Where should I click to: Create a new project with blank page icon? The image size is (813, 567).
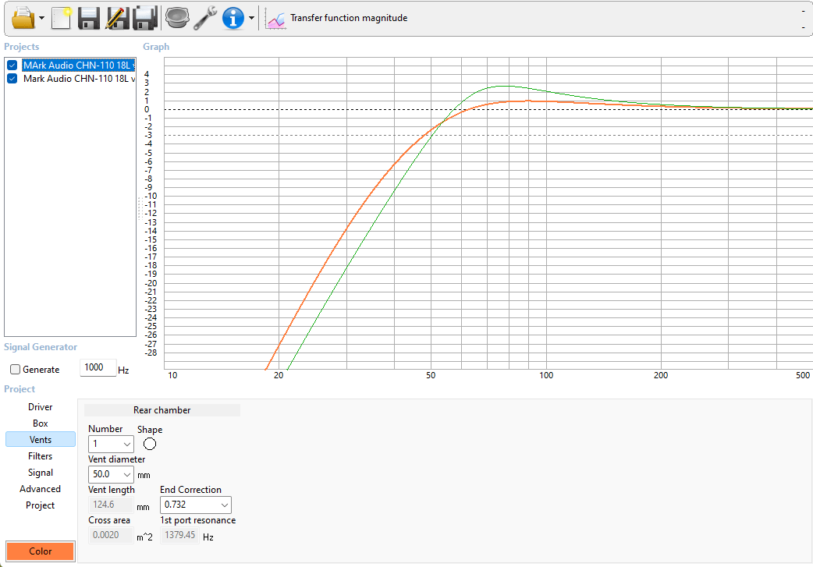(61, 18)
